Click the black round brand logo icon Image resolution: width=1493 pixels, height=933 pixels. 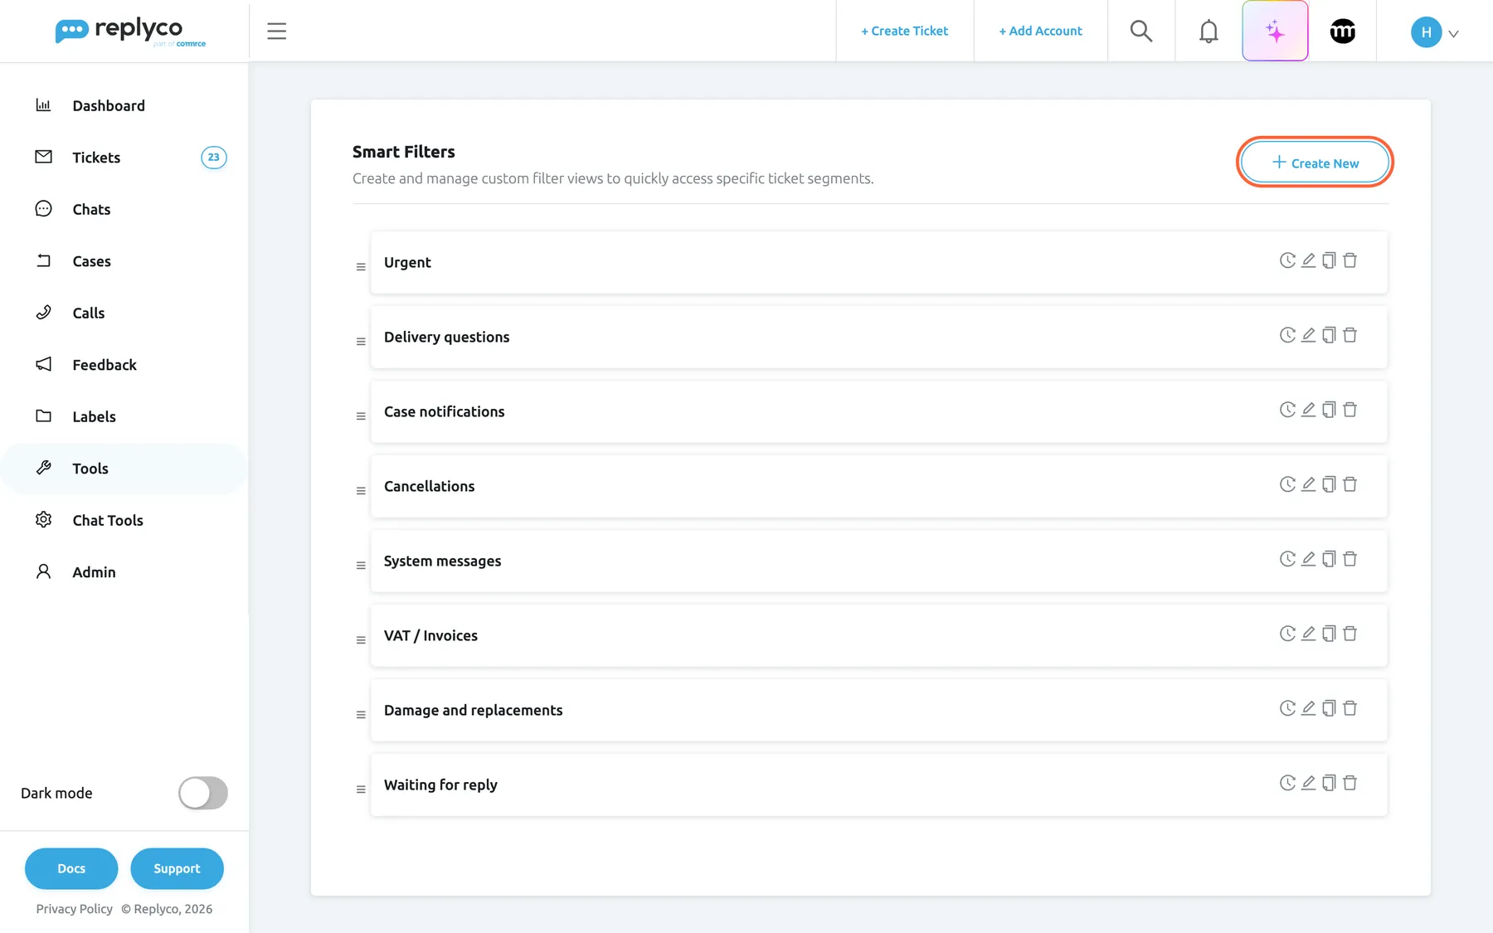click(x=1342, y=31)
